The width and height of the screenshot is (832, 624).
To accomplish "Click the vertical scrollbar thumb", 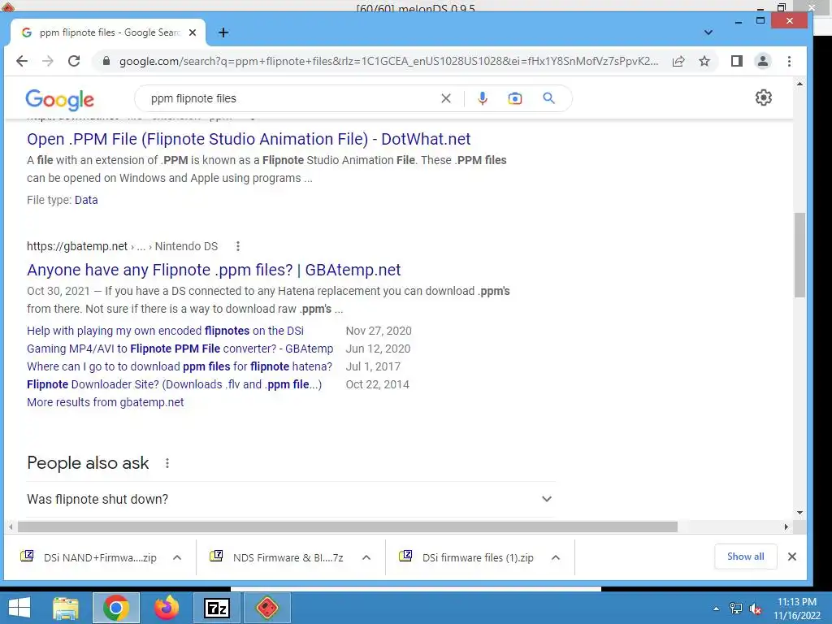I will (x=799, y=254).
